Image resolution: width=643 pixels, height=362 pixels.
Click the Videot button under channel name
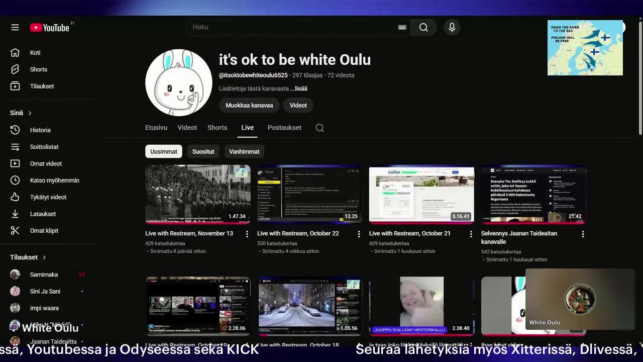298,106
